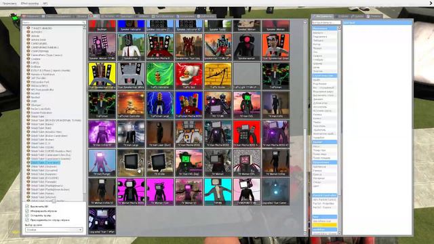This screenshot has height=244, width=434.
Task: Select Speakerman Mecha B thumbnail
Action: (x=160, y=47)
